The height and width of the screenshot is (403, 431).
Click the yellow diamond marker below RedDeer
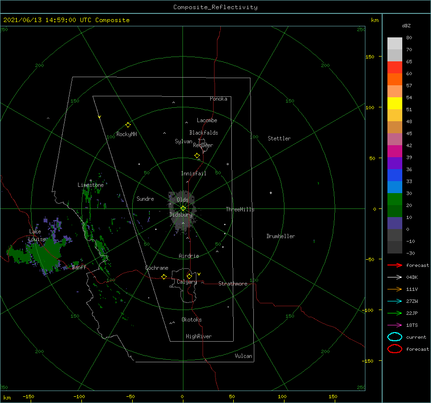click(x=197, y=156)
